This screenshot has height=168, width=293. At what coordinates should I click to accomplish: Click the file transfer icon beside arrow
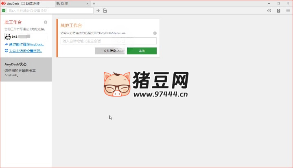[x=105, y=11]
